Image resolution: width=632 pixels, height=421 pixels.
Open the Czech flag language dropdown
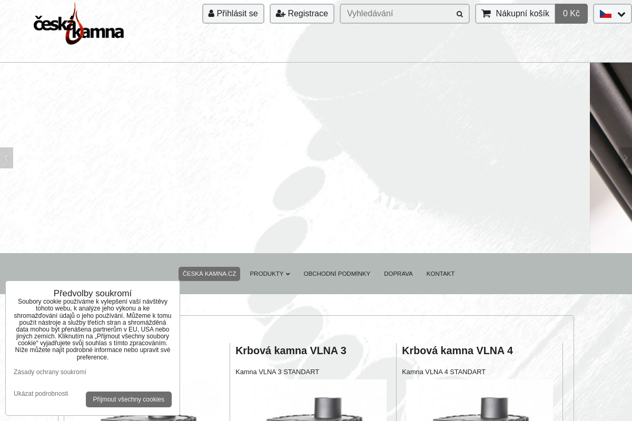613,14
